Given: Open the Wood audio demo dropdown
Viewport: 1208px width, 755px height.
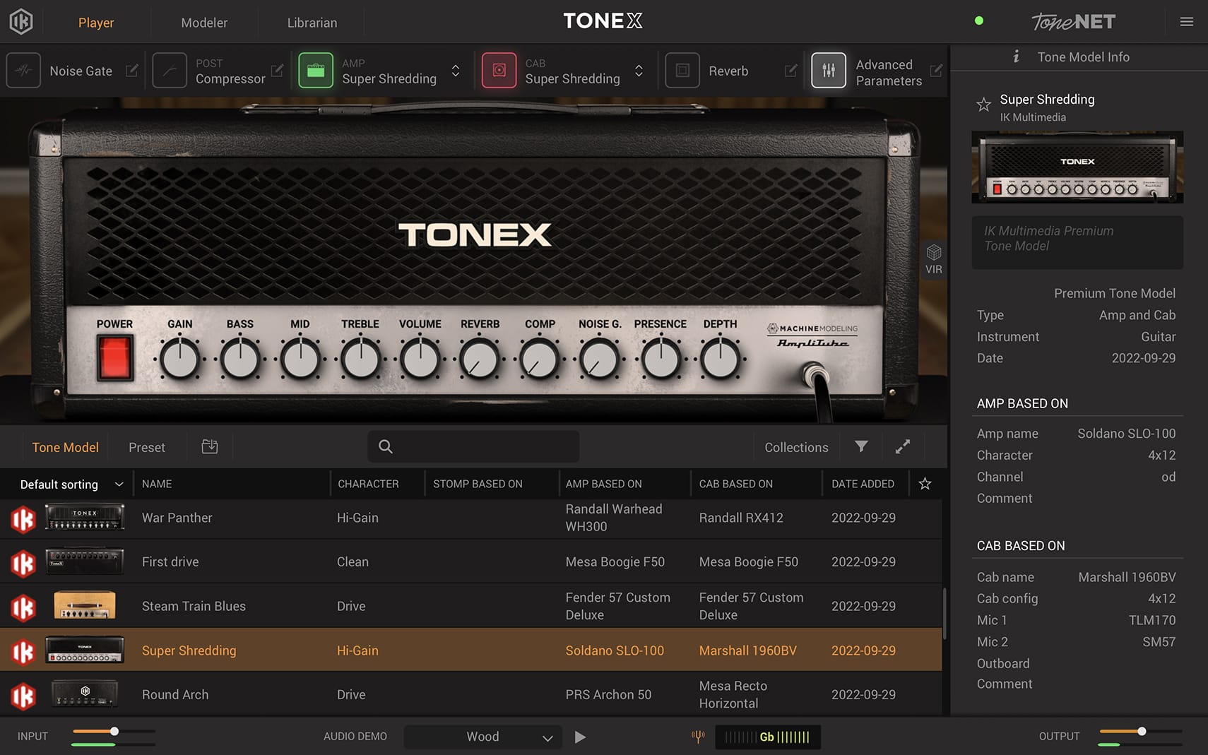Looking at the screenshot, I should pyautogui.click(x=482, y=737).
